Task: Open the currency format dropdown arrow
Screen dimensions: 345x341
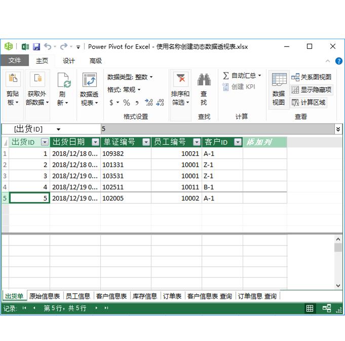Action: [118, 103]
